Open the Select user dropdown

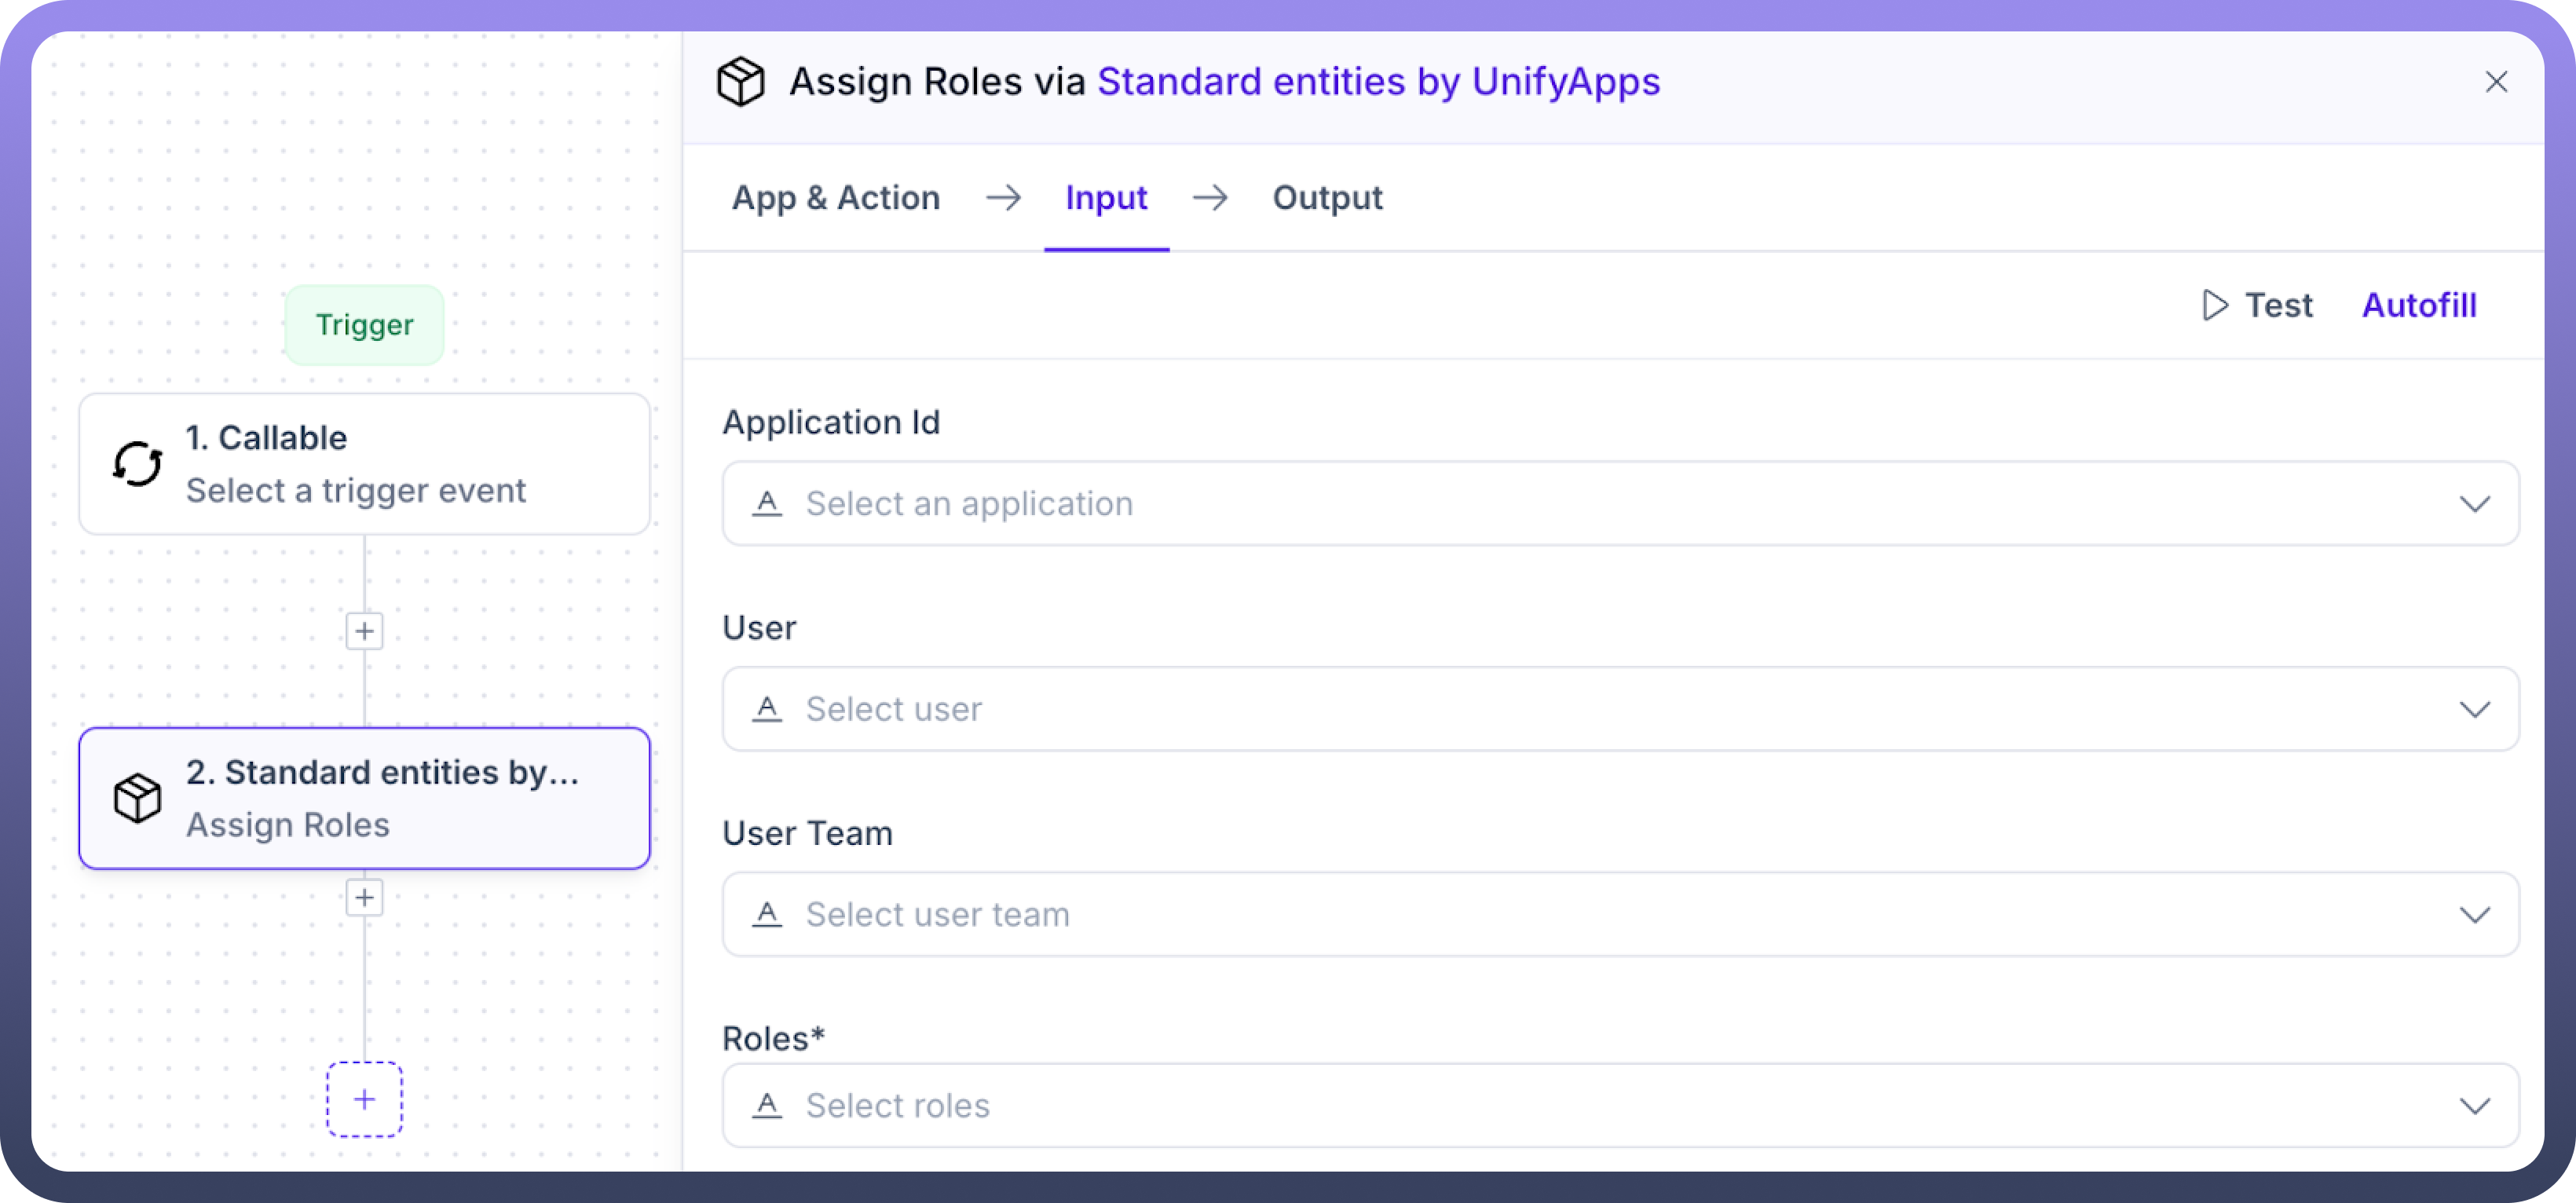coord(1620,709)
